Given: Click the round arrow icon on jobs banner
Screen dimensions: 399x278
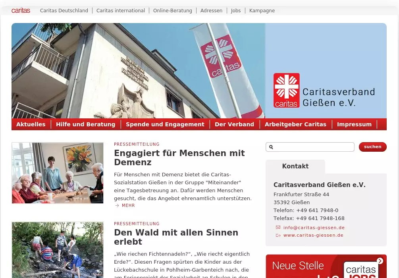Looking at the screenshot, I should coord(380,261).
